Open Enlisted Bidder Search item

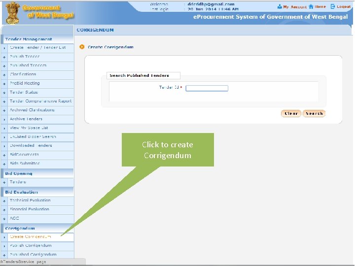[x=33, y=136]
